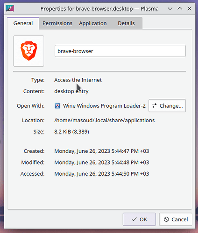This screenshot has width=198, height=233.
Task: Click the window menu icon in title bar
Action: pyautogui.click(x=10, y=8)
